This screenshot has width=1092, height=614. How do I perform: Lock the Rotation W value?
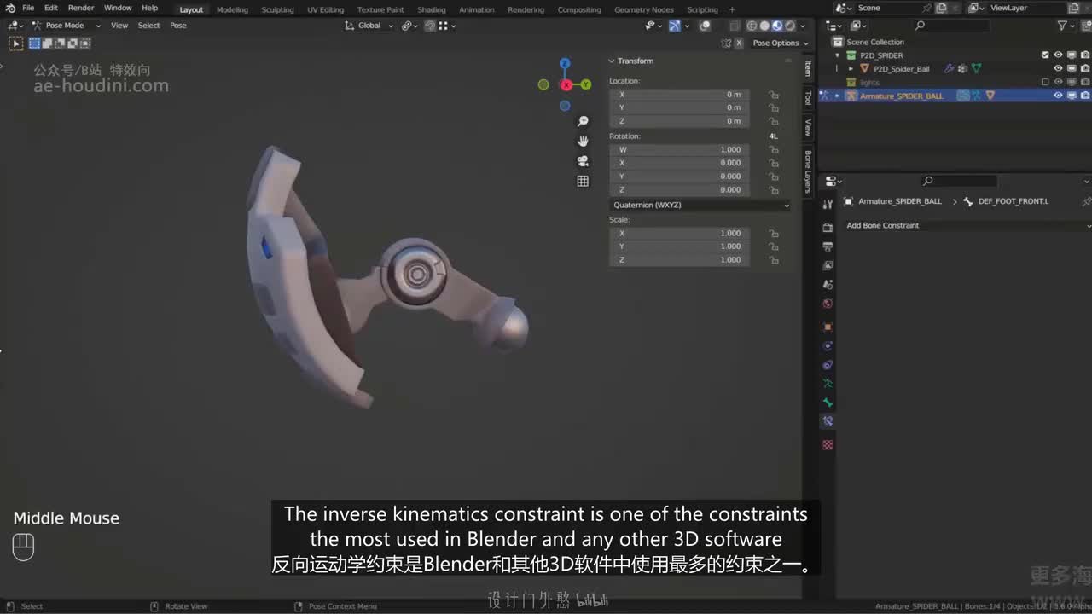coord(774,150)
